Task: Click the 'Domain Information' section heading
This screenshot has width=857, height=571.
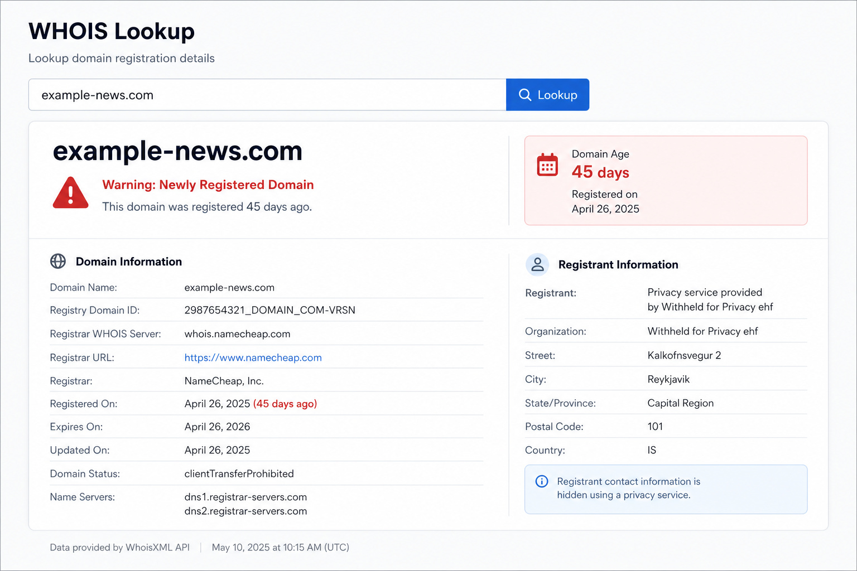Action: (x=129, y=262)
